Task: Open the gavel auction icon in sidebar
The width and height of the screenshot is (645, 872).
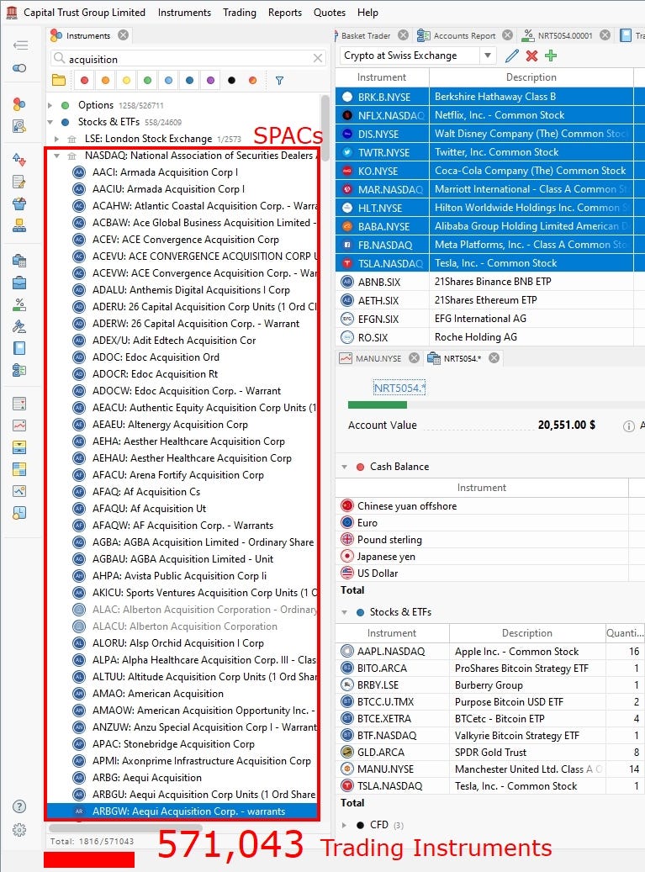Action: (19, 326)
